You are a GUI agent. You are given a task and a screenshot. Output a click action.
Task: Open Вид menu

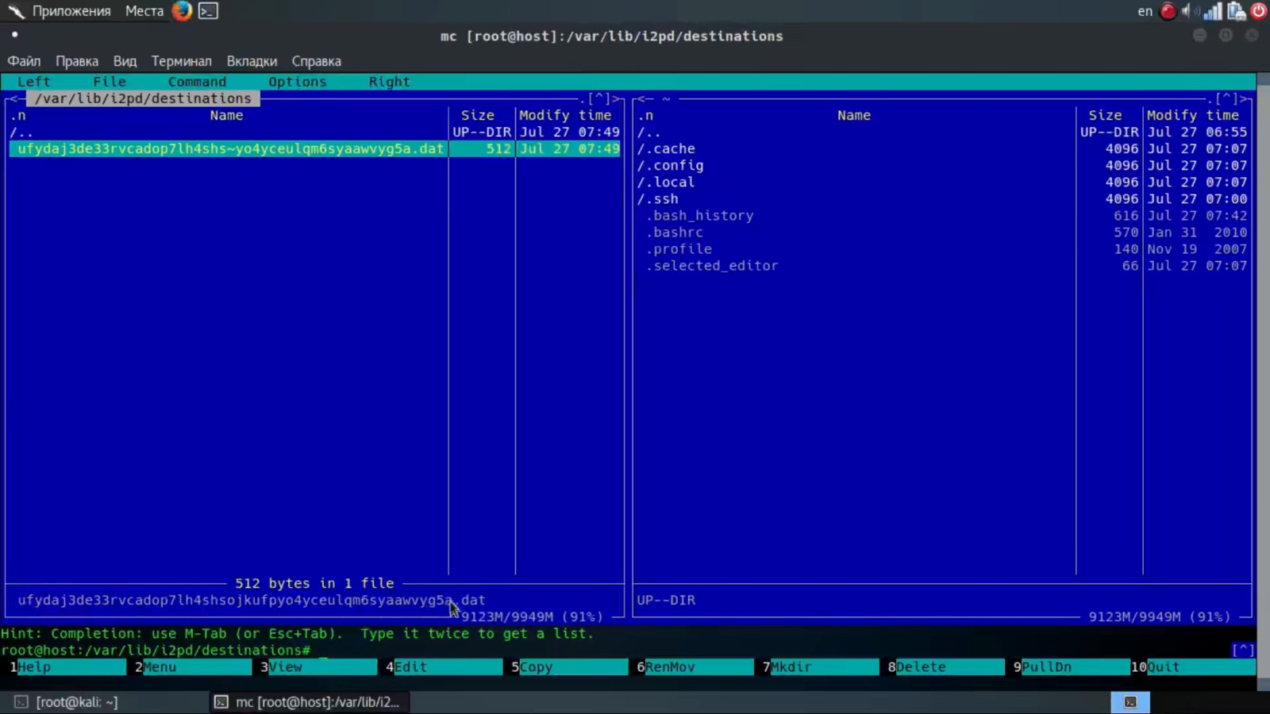pyautogui.click(x=125, y=61)
